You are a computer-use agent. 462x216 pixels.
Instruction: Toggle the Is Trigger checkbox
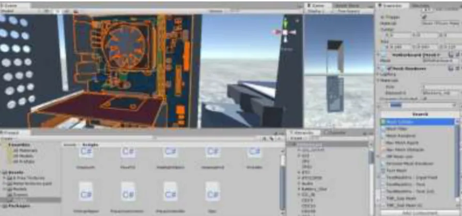point(425,17)
